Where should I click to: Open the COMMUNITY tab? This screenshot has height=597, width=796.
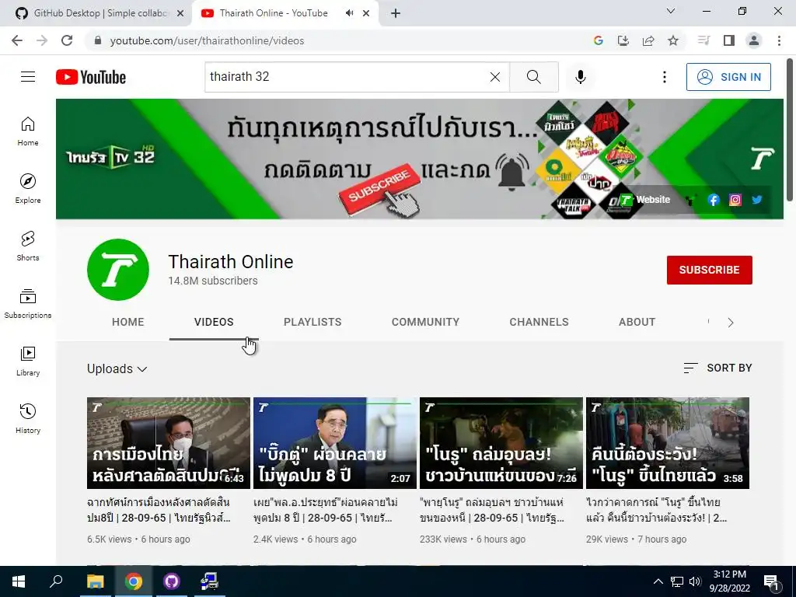click(x=425, y=322)
